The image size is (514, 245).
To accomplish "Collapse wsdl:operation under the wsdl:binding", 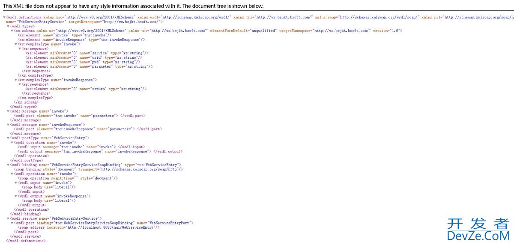I will pos(12,174).
